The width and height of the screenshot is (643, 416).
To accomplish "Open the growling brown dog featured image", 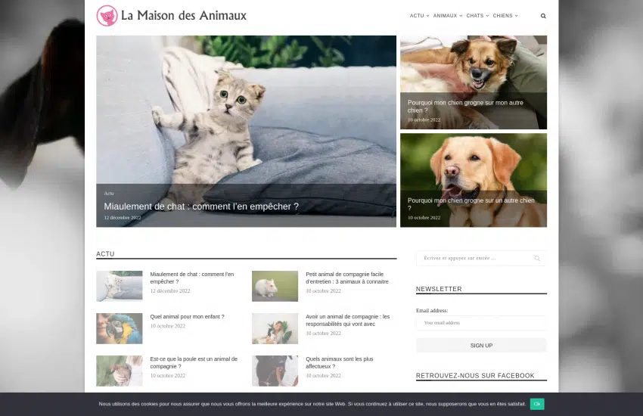I will (473, 68).
